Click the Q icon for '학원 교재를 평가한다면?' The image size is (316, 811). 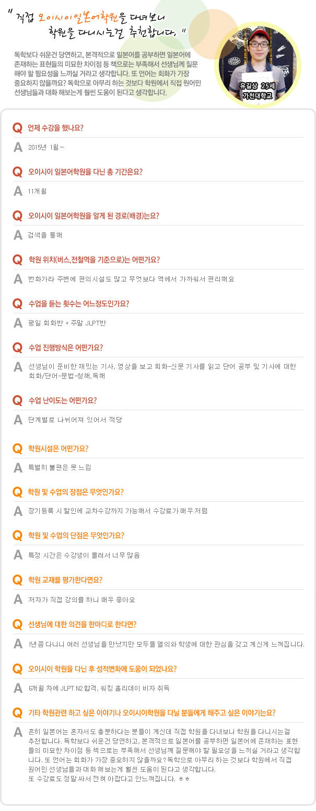[17, 580]
